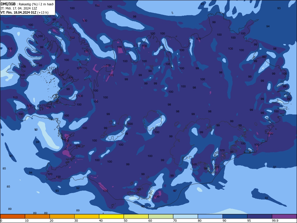Screen dimensions: 297x223
Task: Click the '10' legend scale label
Action: [27, 221]
